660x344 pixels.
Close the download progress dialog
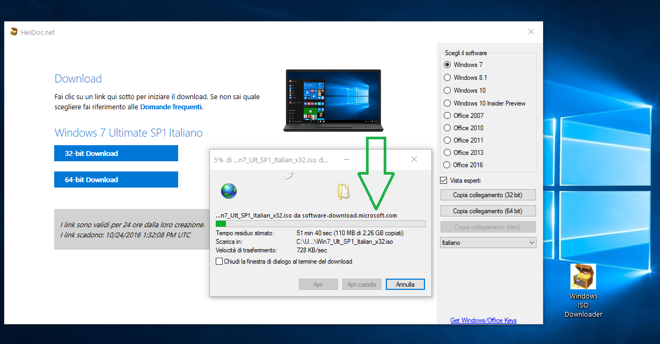414,159
